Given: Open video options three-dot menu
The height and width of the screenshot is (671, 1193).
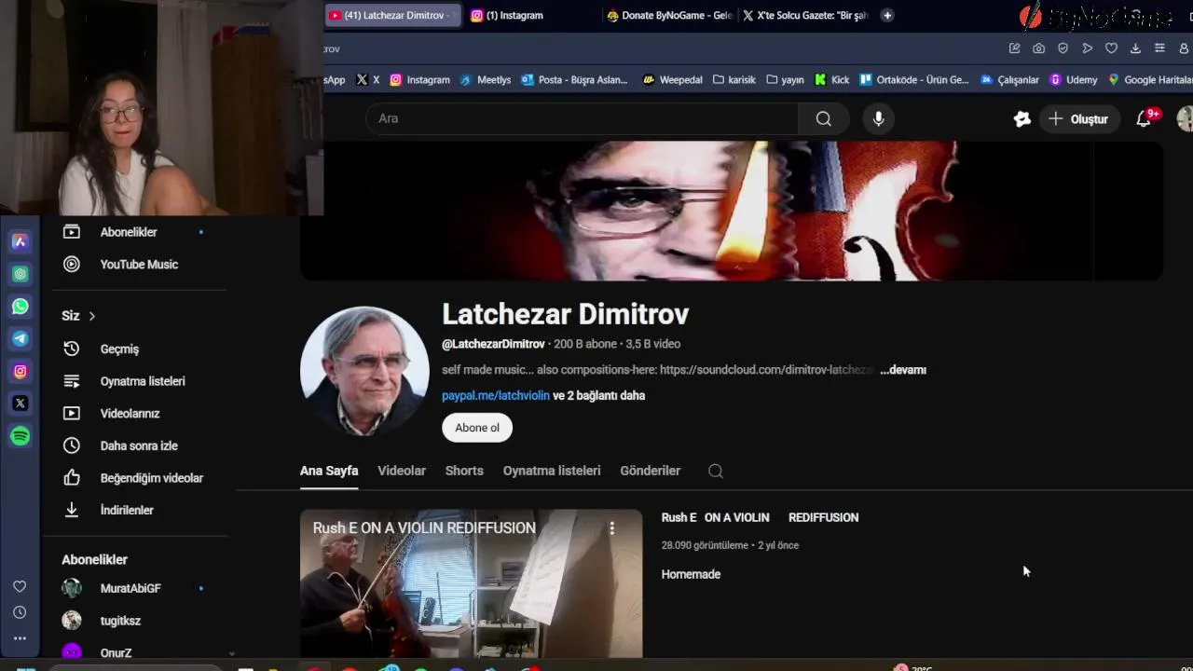Looking at the screenshot, I should tap(611, 528).
